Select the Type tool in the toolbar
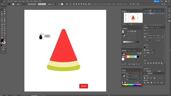171x96 pixels. (x=2, y=16)
